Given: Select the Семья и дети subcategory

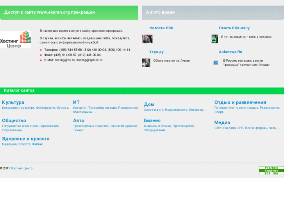Looking at the screenshot, I should [154, 110].
